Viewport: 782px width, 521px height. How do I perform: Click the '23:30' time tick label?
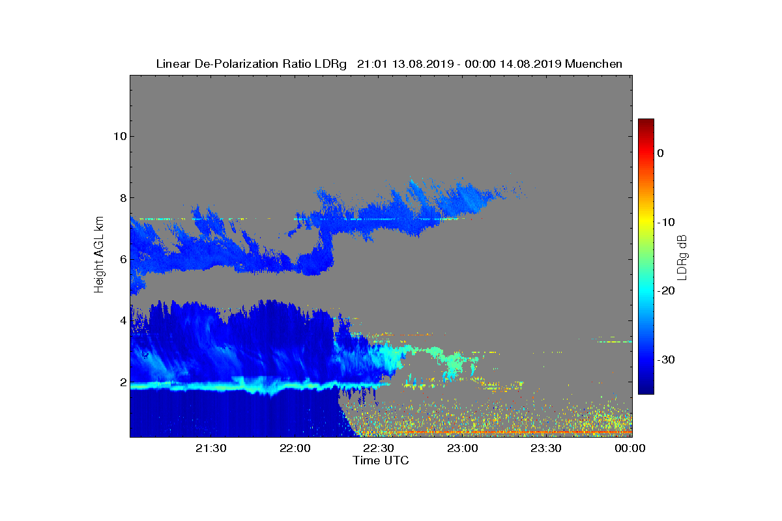[546, 448]
